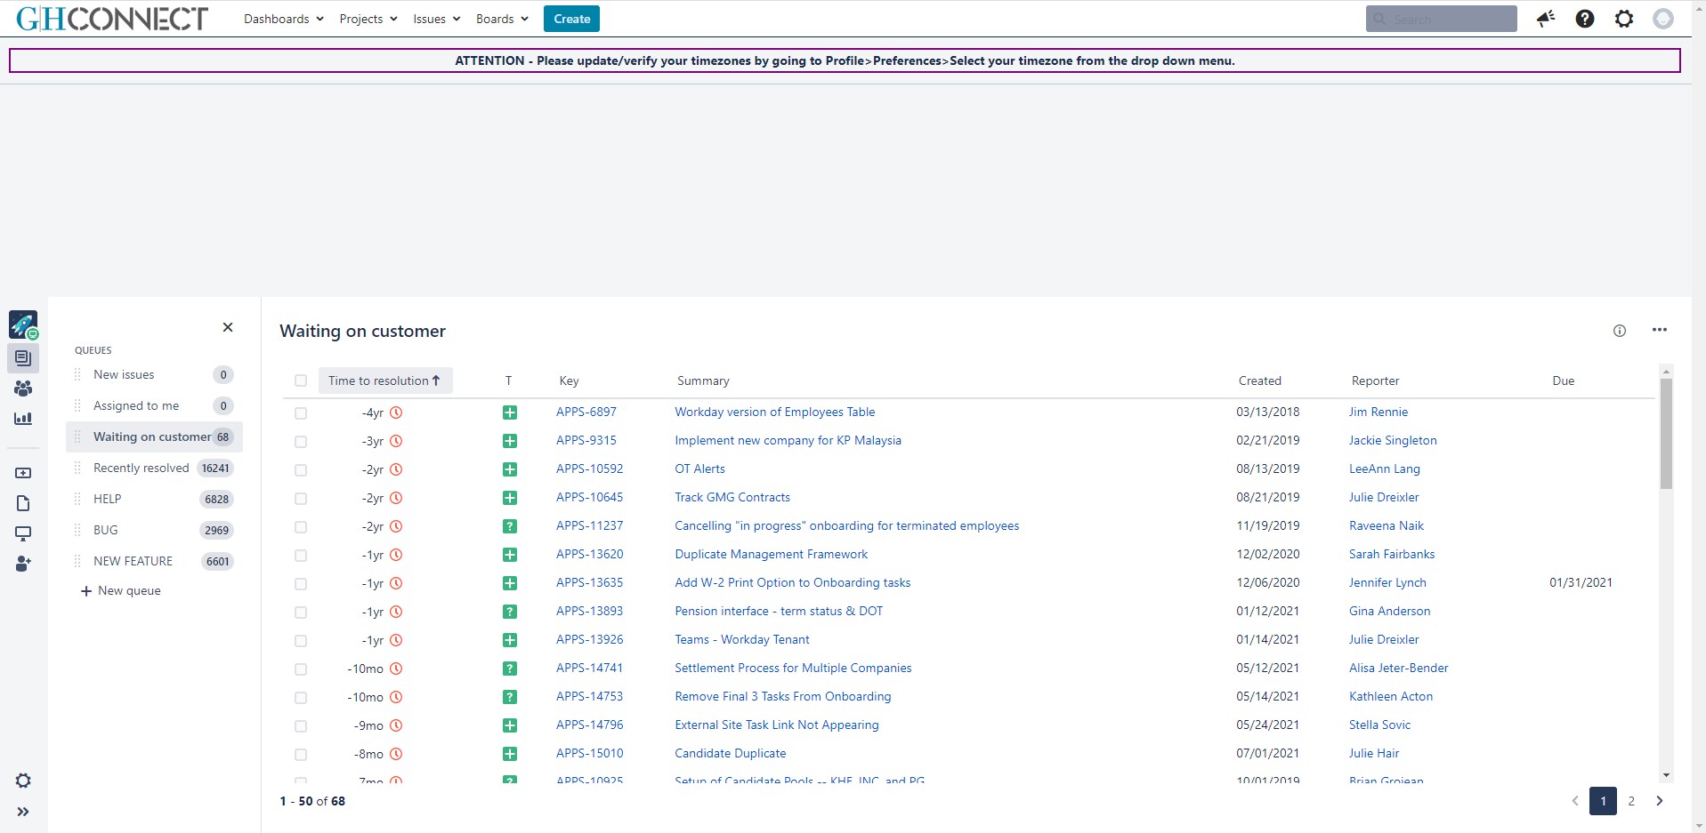Open the Projects dropdown menu

(368, 19)
